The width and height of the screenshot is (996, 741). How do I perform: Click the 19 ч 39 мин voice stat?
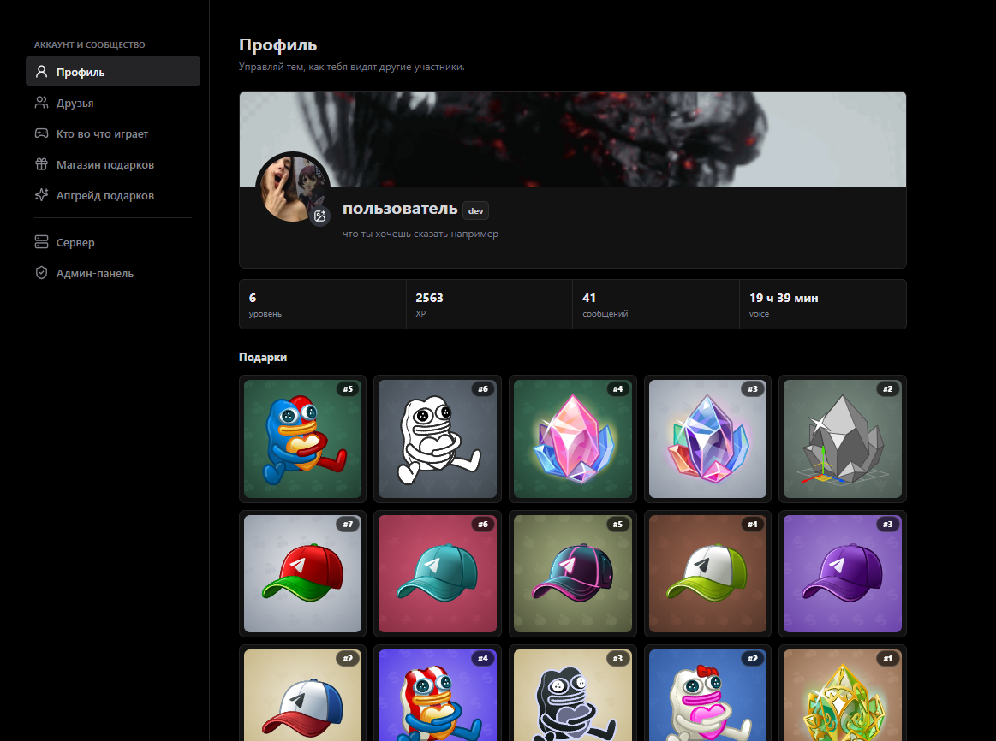pos(823,305)
